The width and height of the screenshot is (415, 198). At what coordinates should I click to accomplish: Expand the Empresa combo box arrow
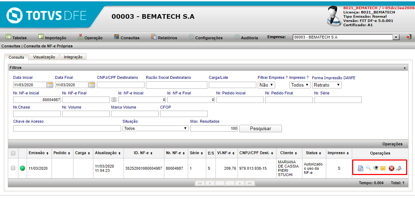(396, 37)
